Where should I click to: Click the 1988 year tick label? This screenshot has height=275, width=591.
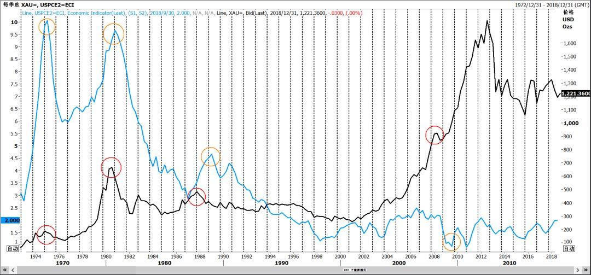(199, 256)
